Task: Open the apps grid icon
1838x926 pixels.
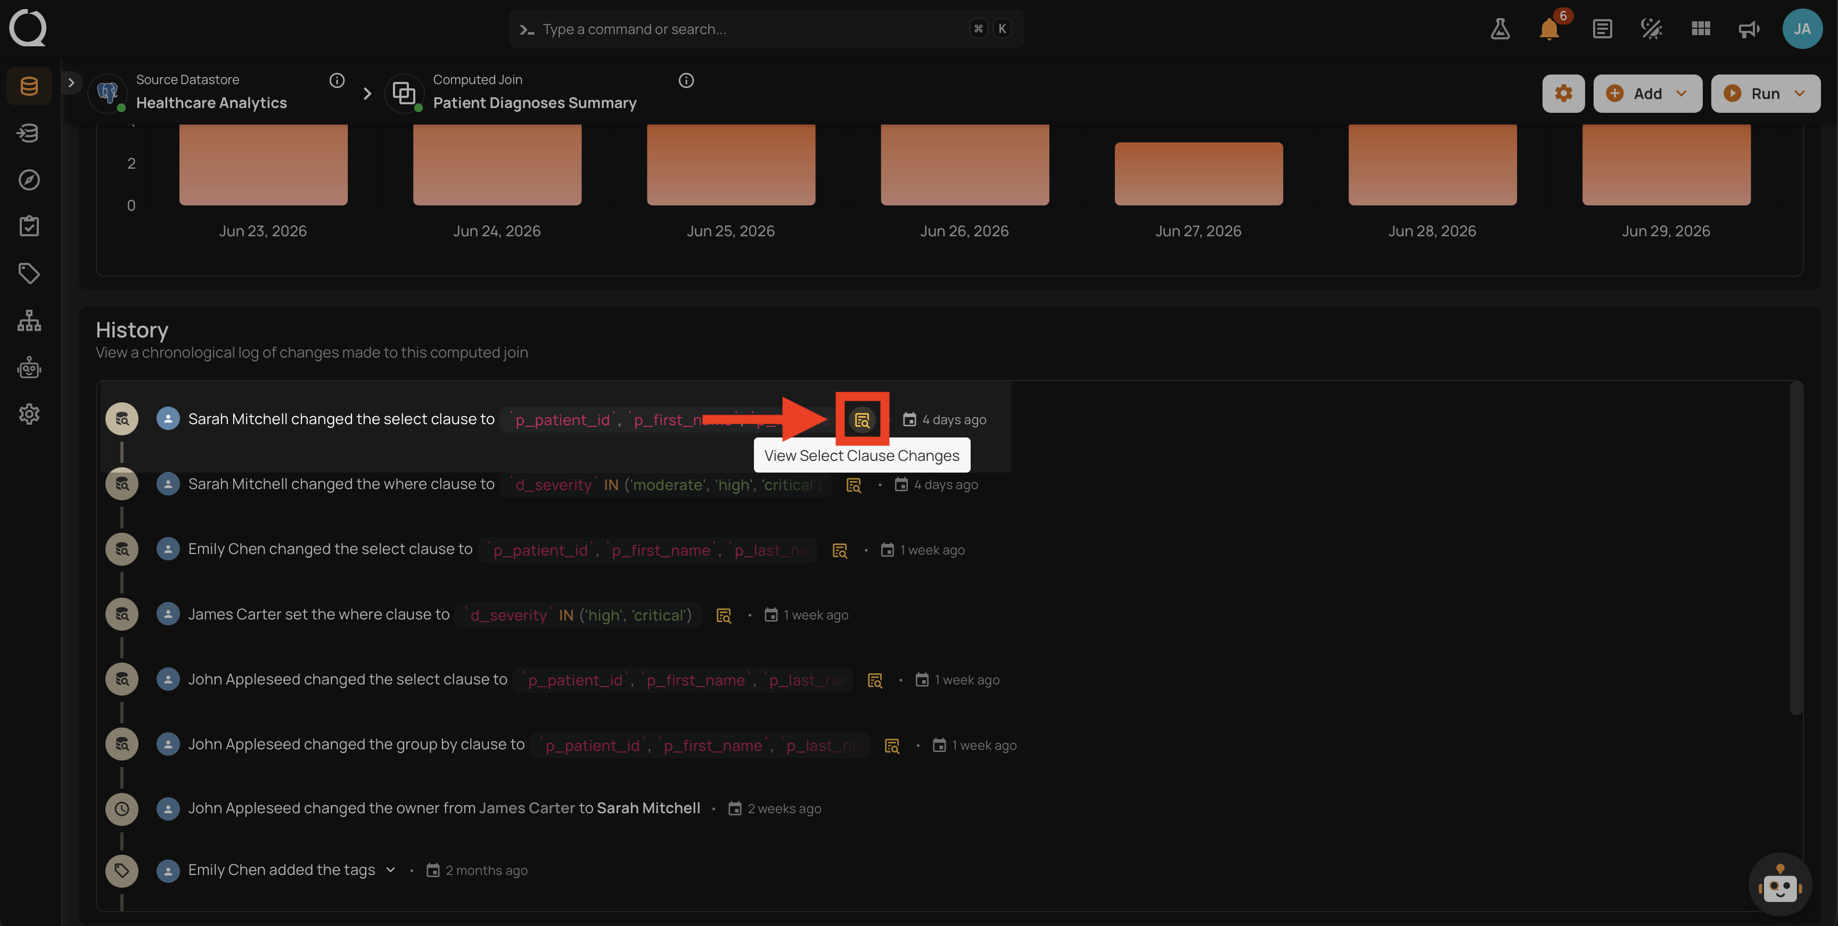Action: click(x=1700, y=29)
